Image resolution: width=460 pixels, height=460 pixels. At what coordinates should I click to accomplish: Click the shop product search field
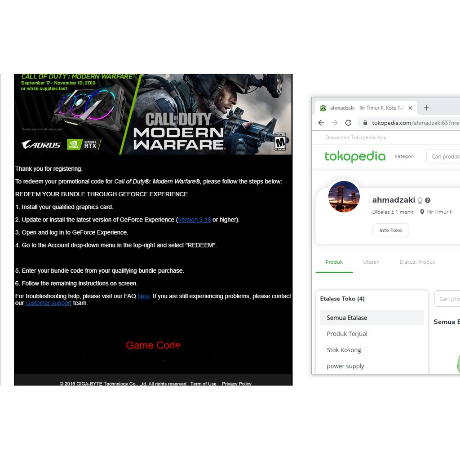click(447, 299)
